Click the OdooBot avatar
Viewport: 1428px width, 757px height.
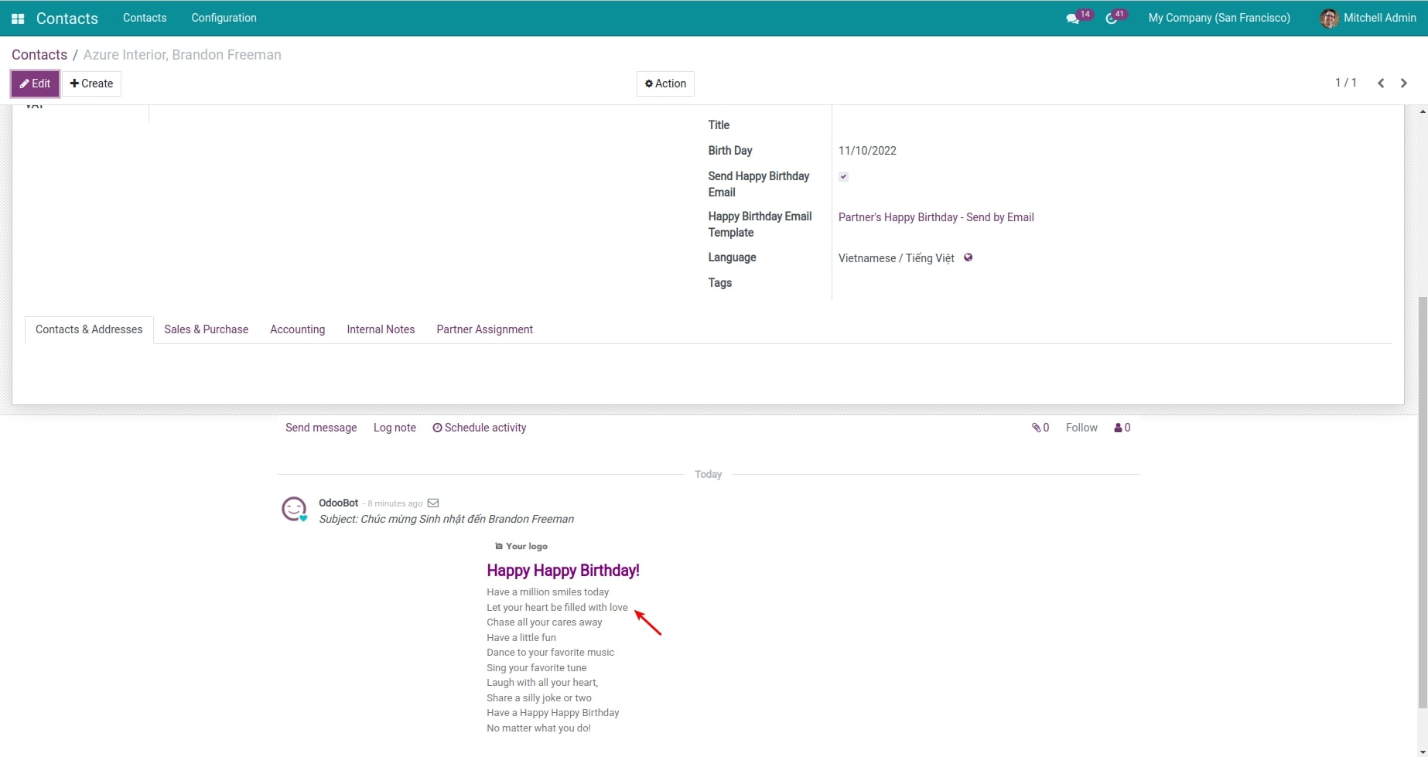(294, 509)
